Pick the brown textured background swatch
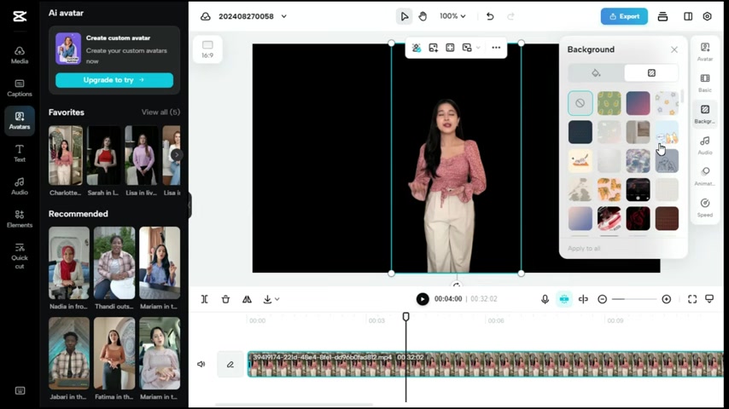 click(667, 219)
